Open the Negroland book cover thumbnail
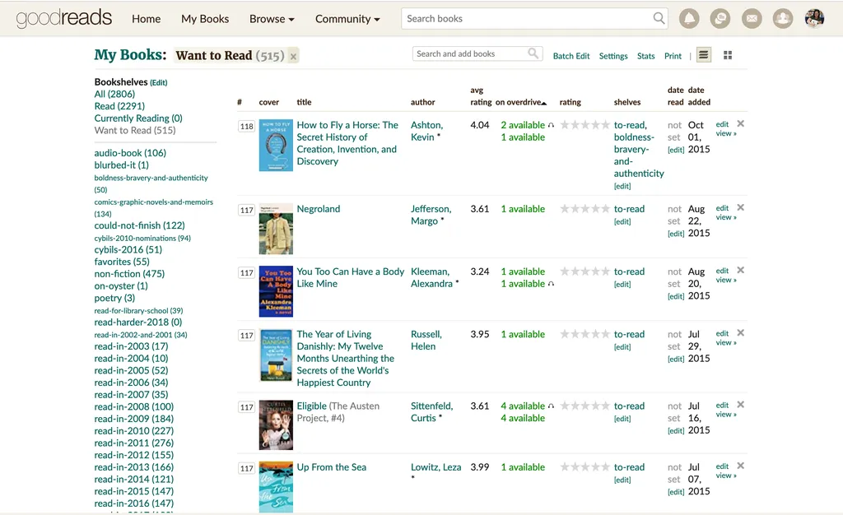 coord(276,229)
